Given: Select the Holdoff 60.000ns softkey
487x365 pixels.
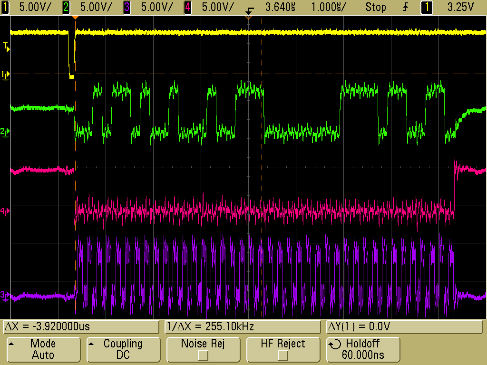Looking at the screenshot, I should [363, 349].
